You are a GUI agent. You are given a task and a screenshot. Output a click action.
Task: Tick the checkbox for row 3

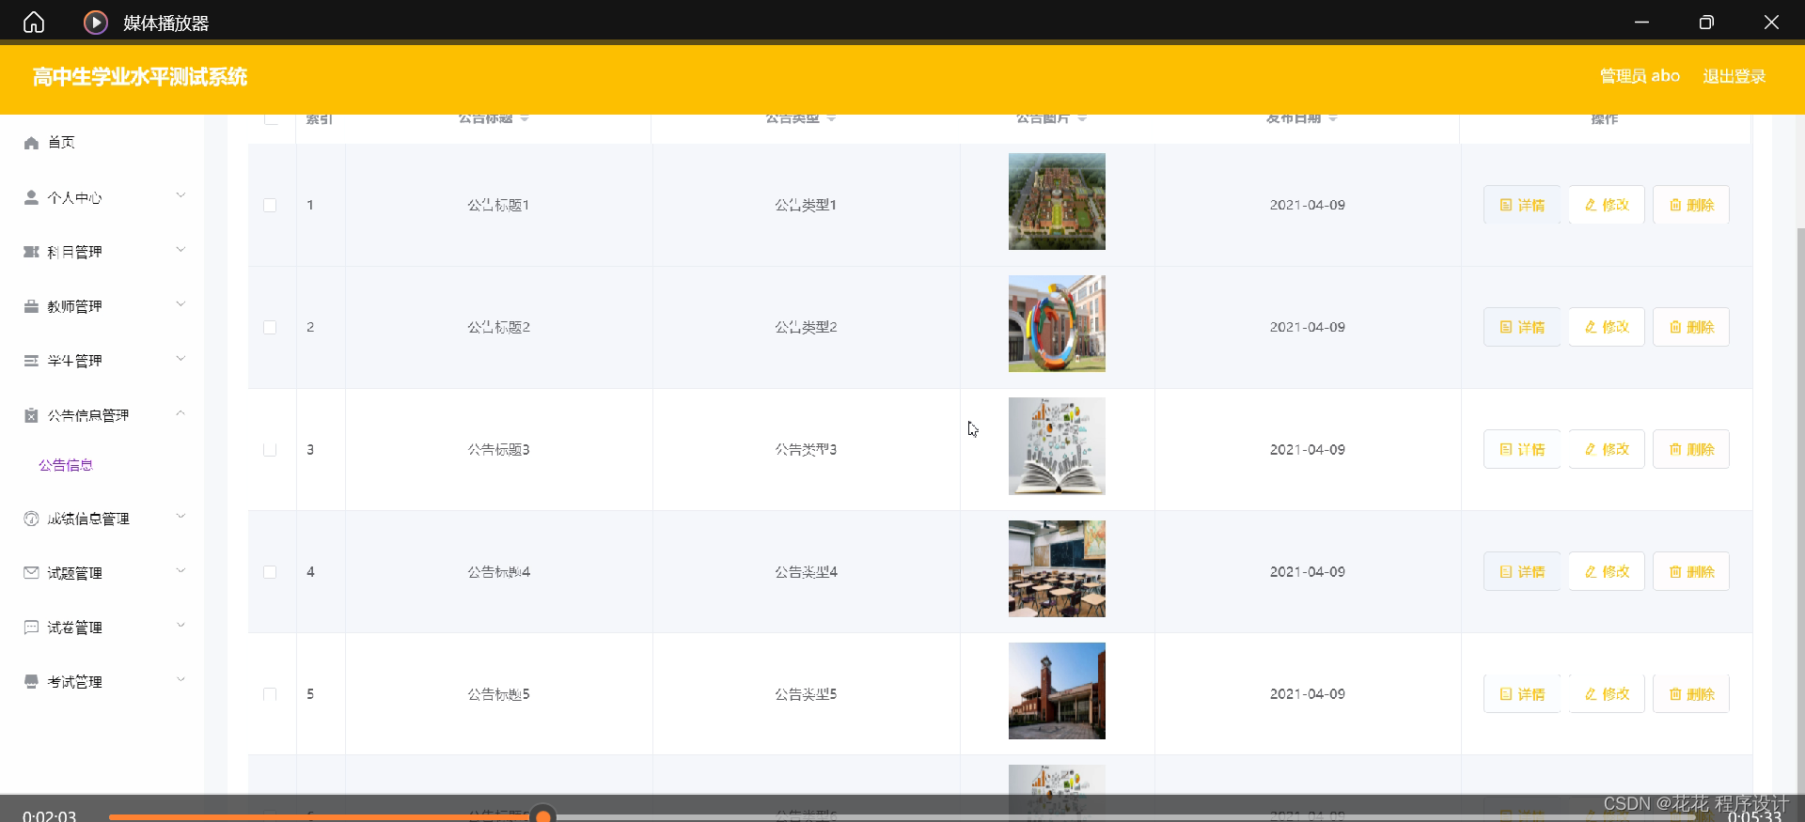tap(270, 449)
